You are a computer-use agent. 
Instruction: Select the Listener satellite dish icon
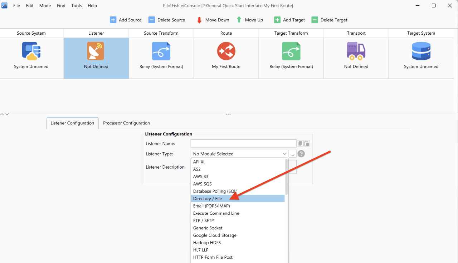pos(96,51)
